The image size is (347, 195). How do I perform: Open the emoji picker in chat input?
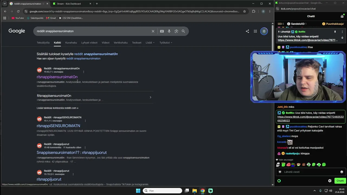point(342,172)
